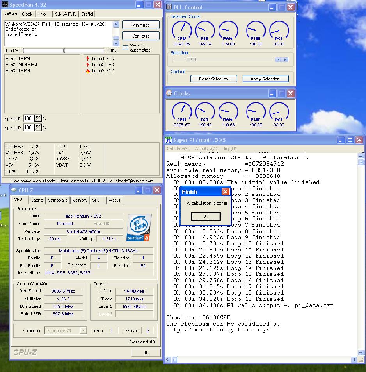
Task: Open the Help menu in Super PI
Action: (229, 148)
